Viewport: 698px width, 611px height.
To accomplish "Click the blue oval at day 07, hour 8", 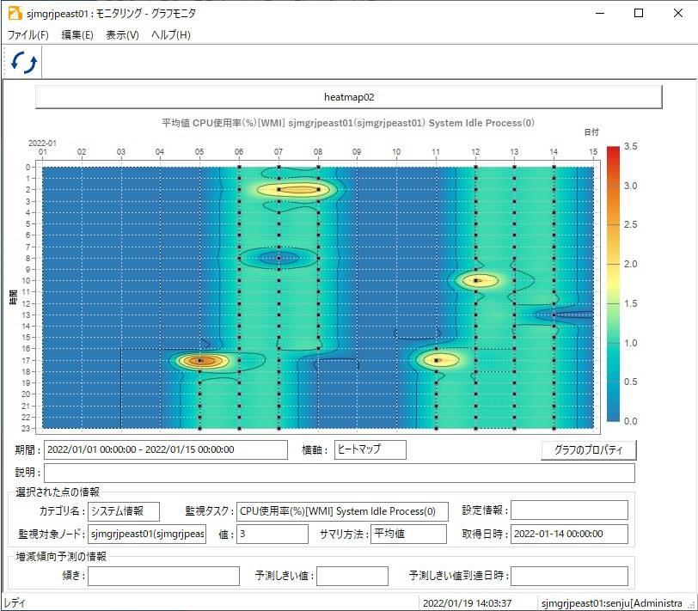I will coord(279,258).
